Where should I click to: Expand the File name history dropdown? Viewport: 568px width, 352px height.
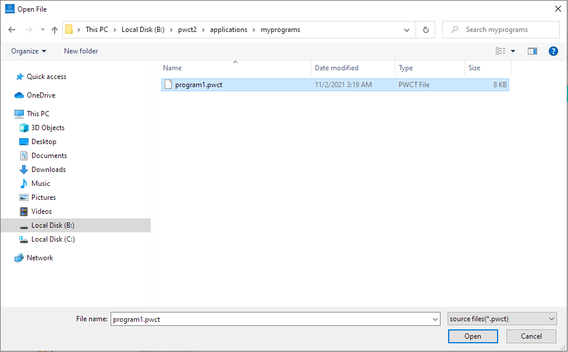(435, 319)
